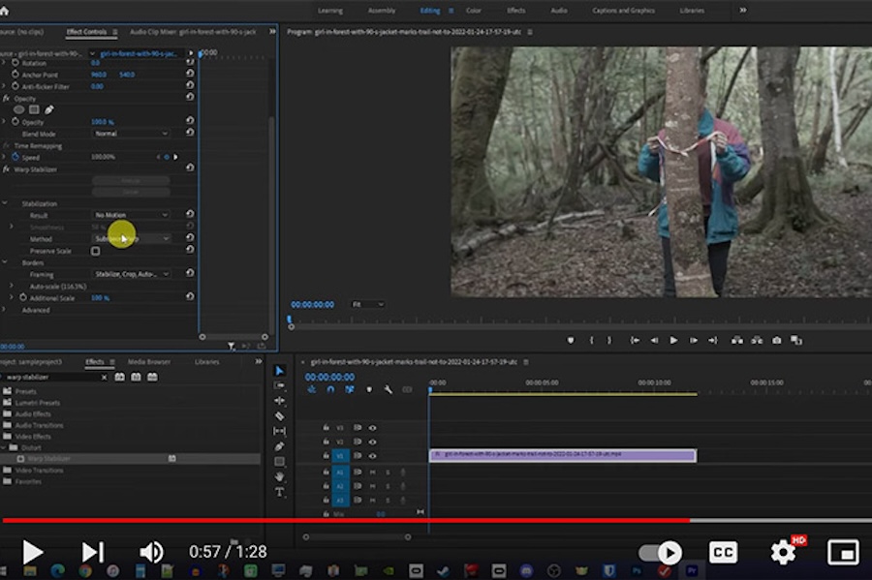The image size is (872, 580).
Task: Click Mark In button in Program monitor
Action: tap(591, 340)
